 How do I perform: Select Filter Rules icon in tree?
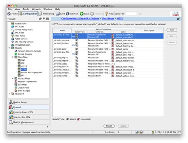(x=13, y=35)
